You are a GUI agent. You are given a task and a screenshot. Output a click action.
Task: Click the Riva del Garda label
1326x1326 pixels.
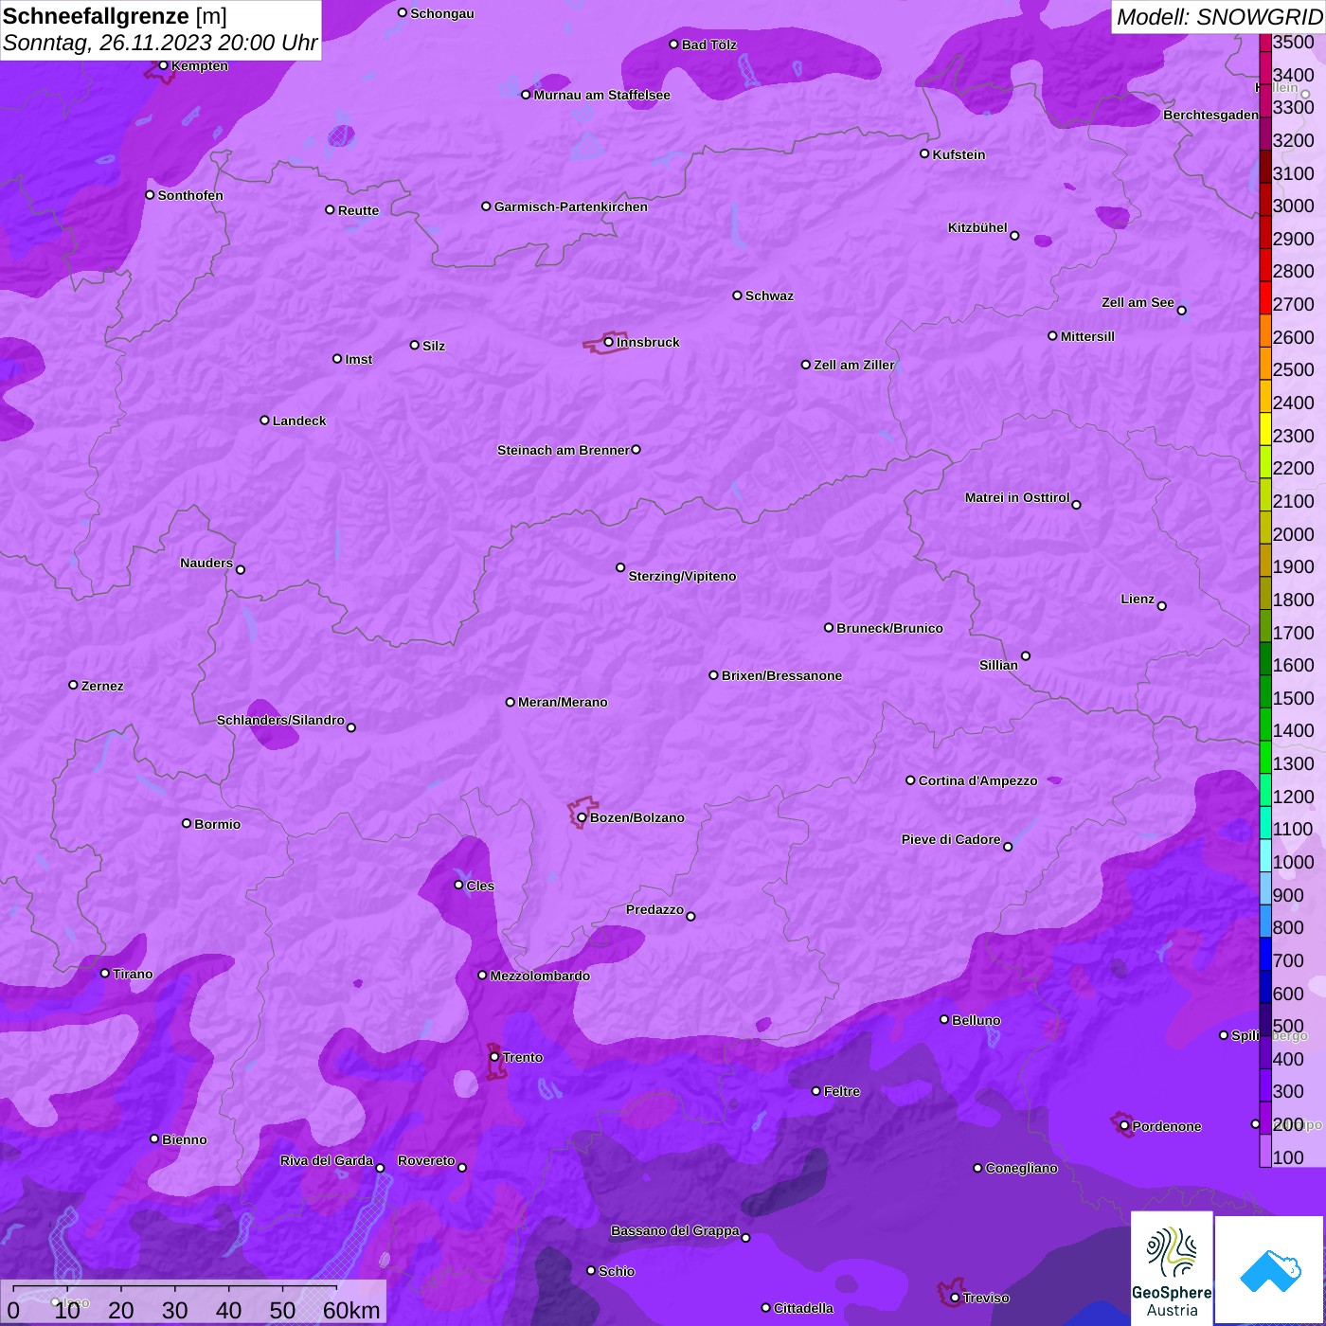(327, 1160)
